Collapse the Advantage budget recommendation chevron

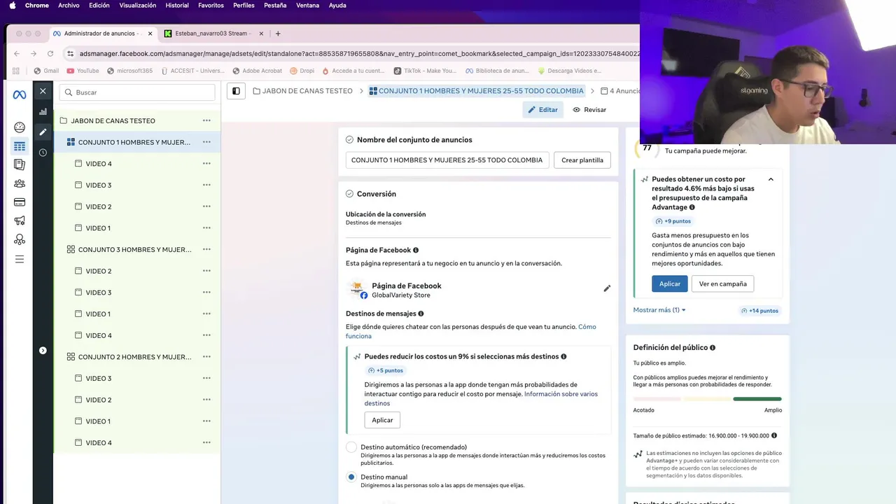[771, 180]
